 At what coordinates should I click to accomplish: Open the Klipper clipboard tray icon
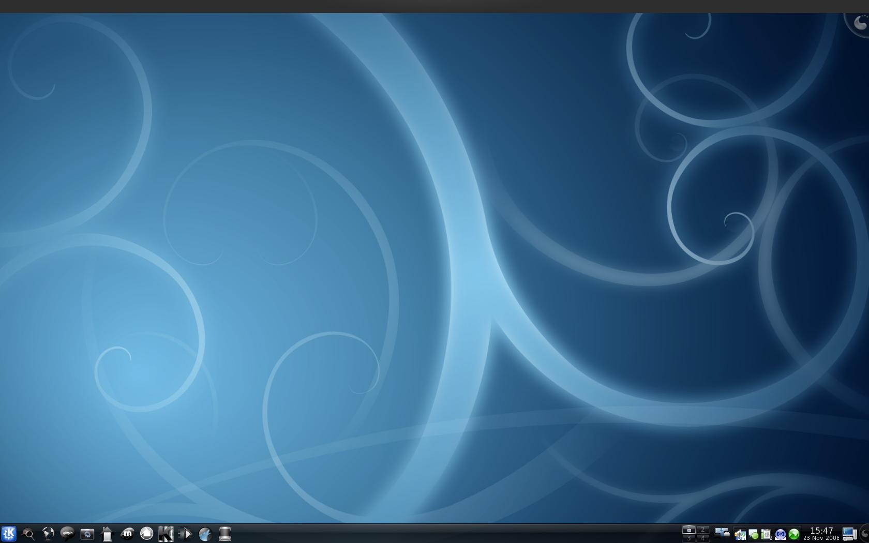(766, 534)
